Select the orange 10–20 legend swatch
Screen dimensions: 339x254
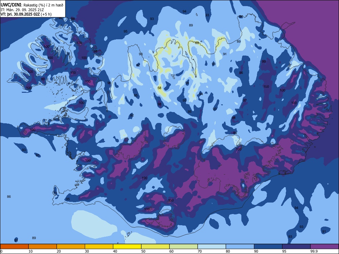(x=43, y=247)
